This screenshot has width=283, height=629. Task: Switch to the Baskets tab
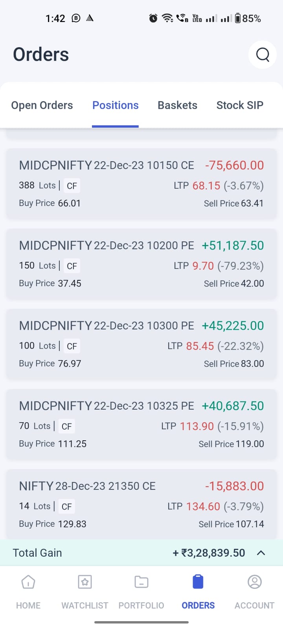coord(178,105)
